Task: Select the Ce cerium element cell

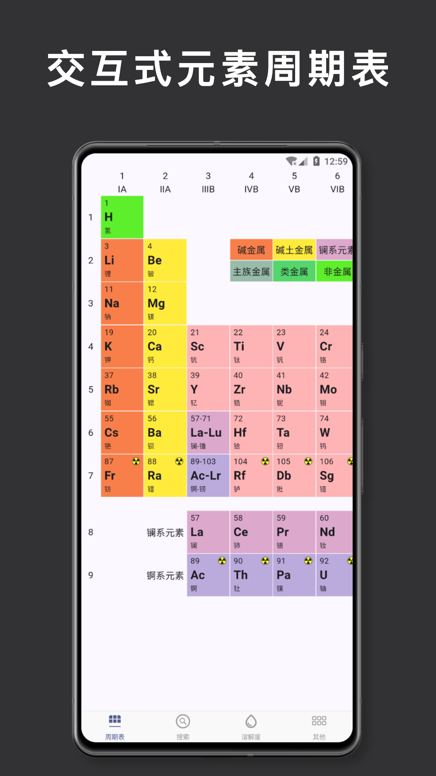Action: tap(251, 532)
